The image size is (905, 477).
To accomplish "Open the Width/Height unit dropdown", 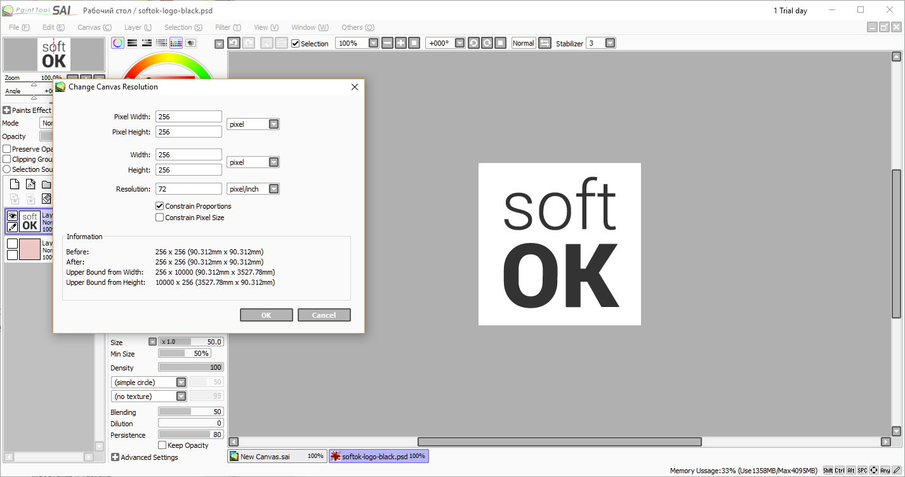I will coord(274,162).
